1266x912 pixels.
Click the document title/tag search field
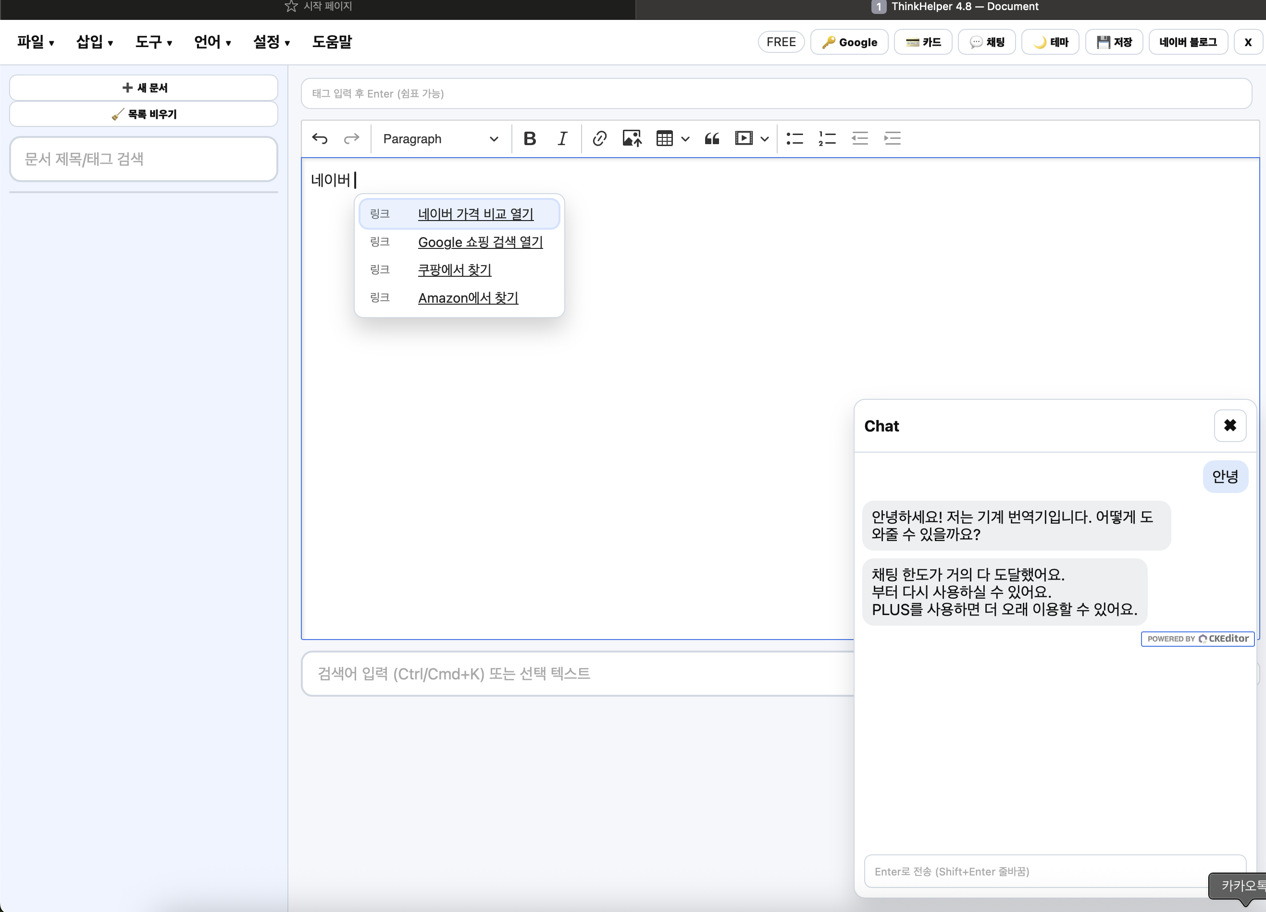(144, 159)
